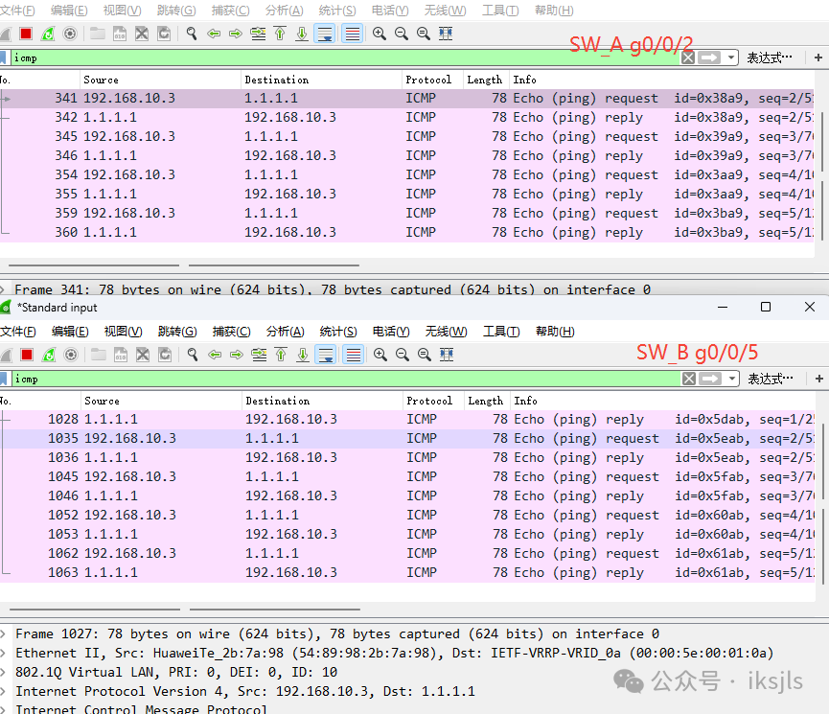Click the column-sizing icon in SW_B toolbar
Viewport: 829px width, 714px height.
click(x=447, y=355)
